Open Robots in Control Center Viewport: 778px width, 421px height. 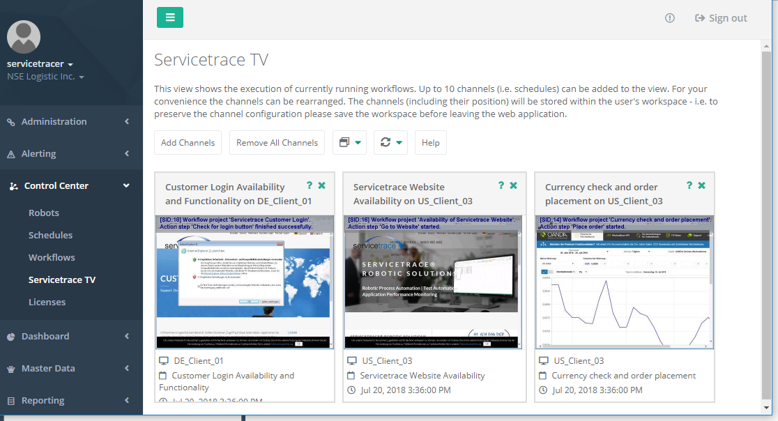click(44, 213)
